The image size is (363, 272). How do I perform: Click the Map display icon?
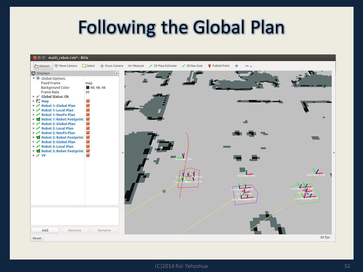(x=38, y=101)
